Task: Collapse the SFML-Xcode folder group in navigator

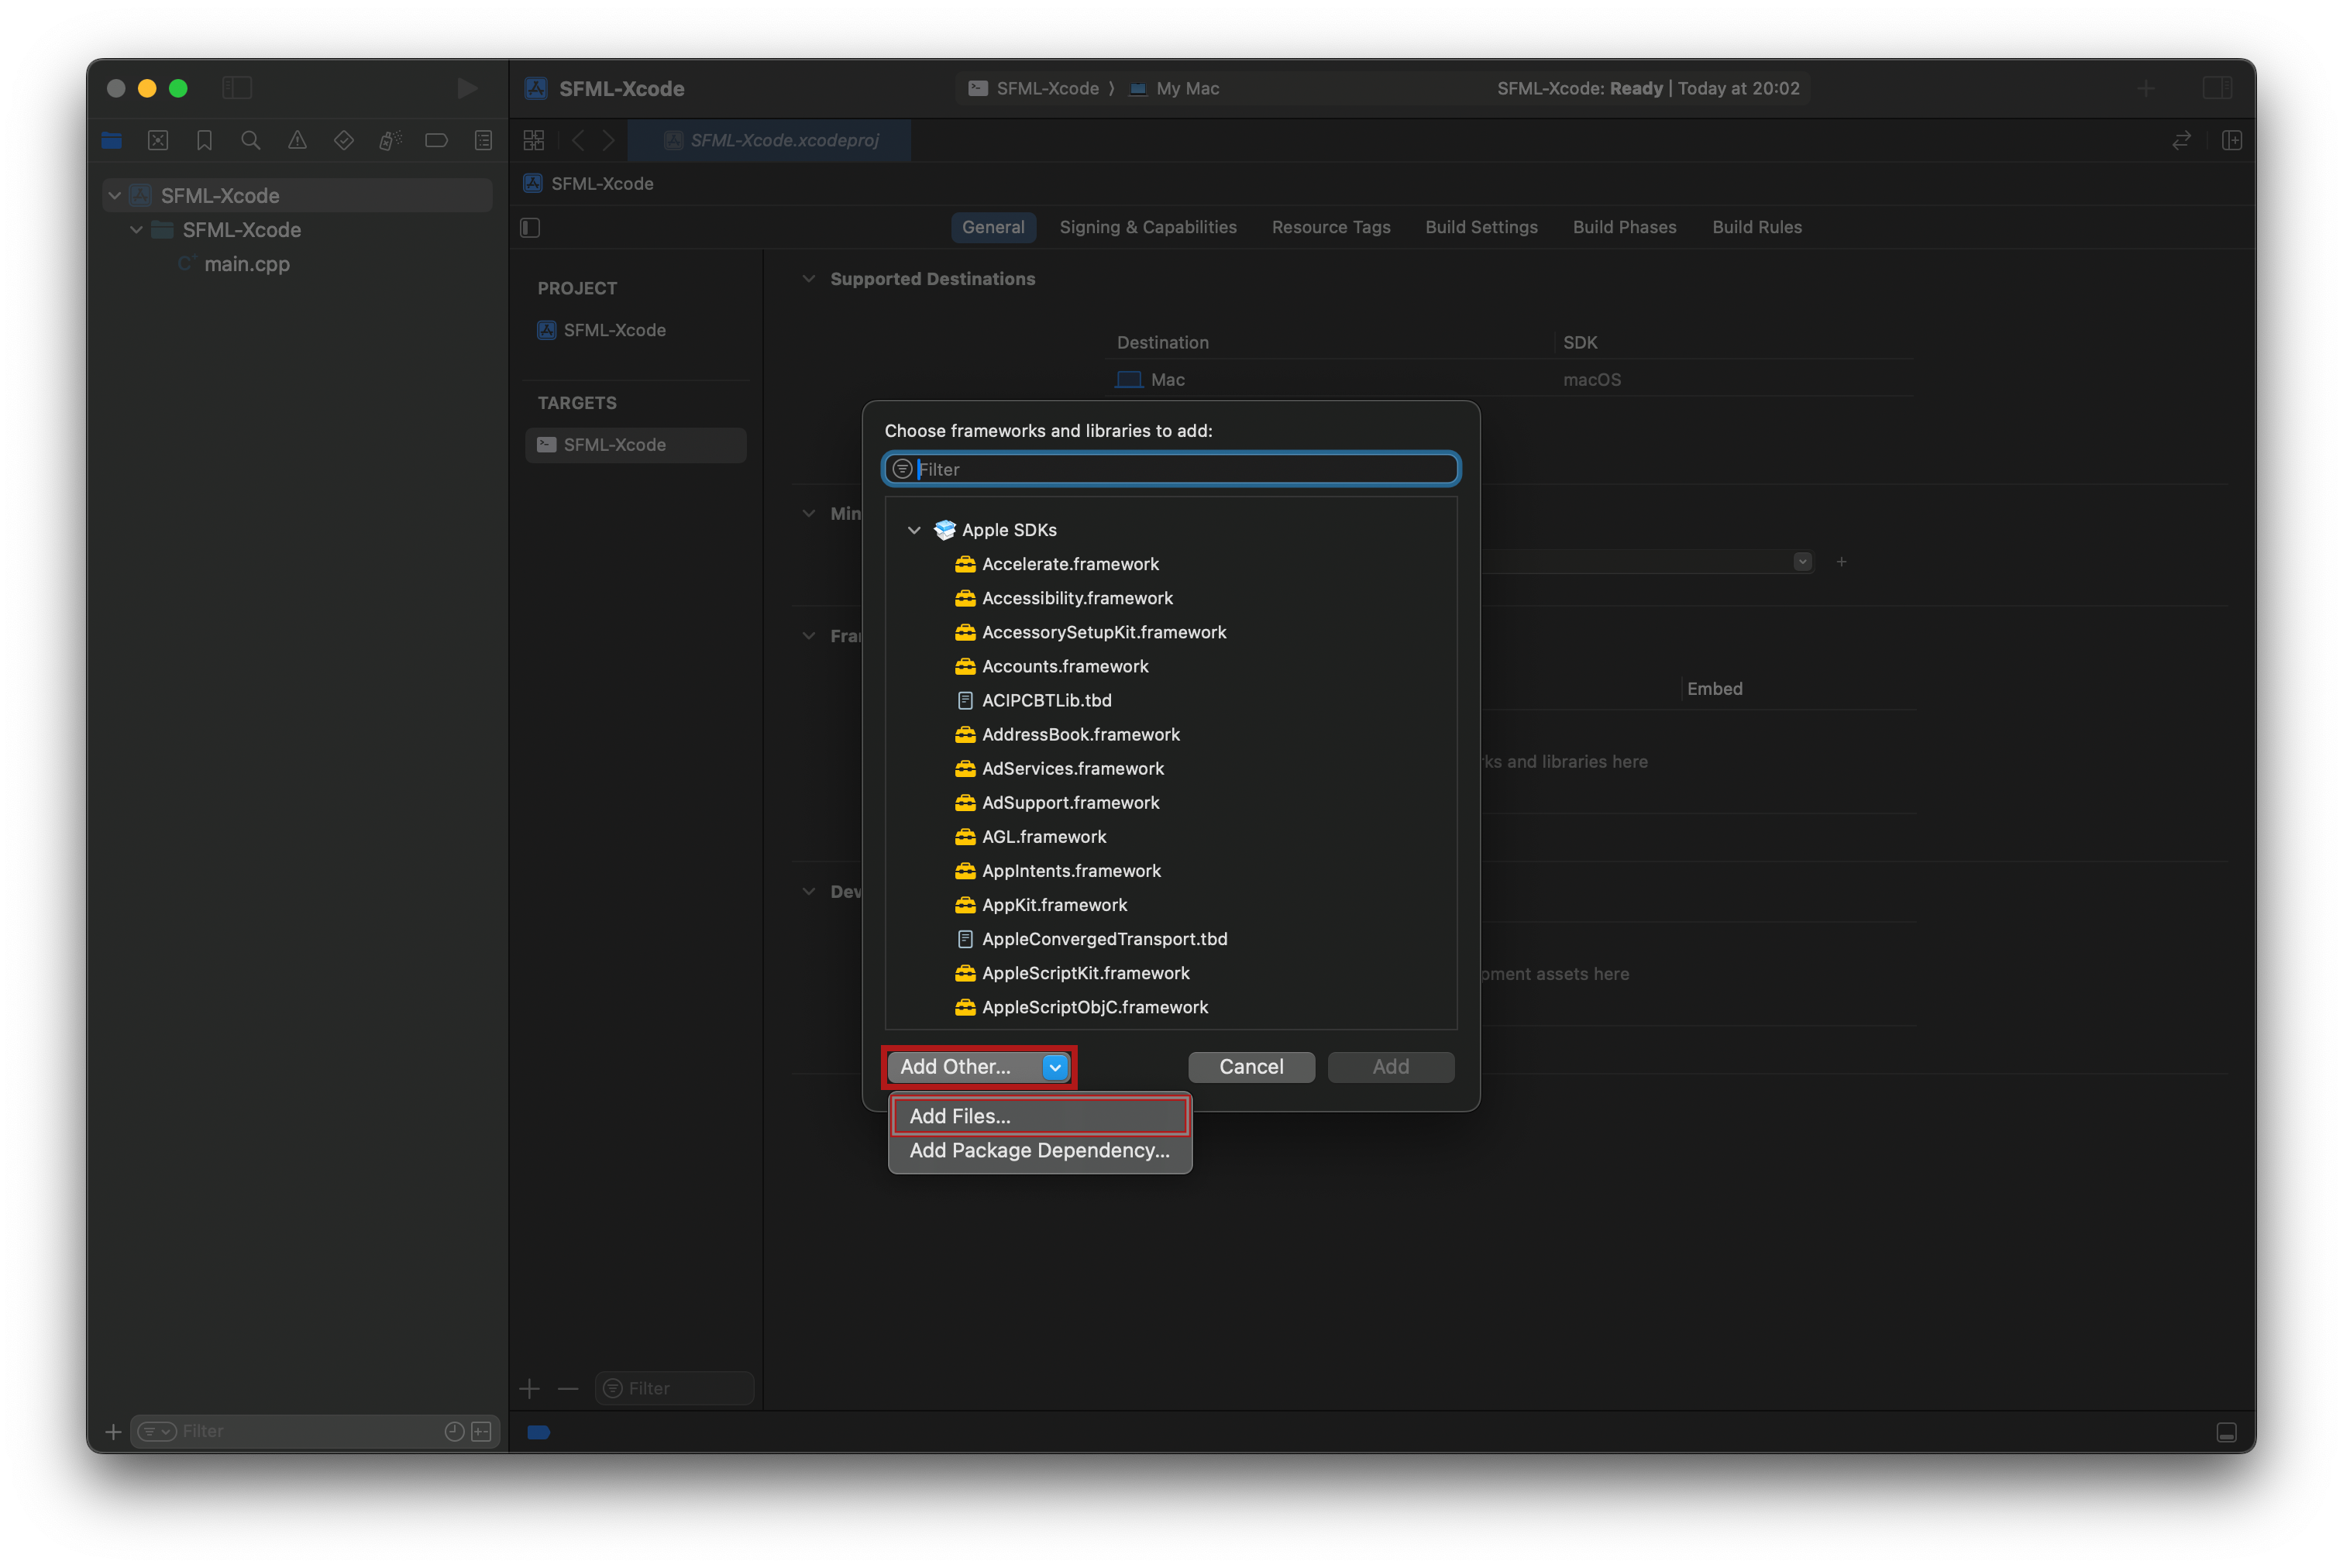Action: pyautogui.click(x=136, y=229)
